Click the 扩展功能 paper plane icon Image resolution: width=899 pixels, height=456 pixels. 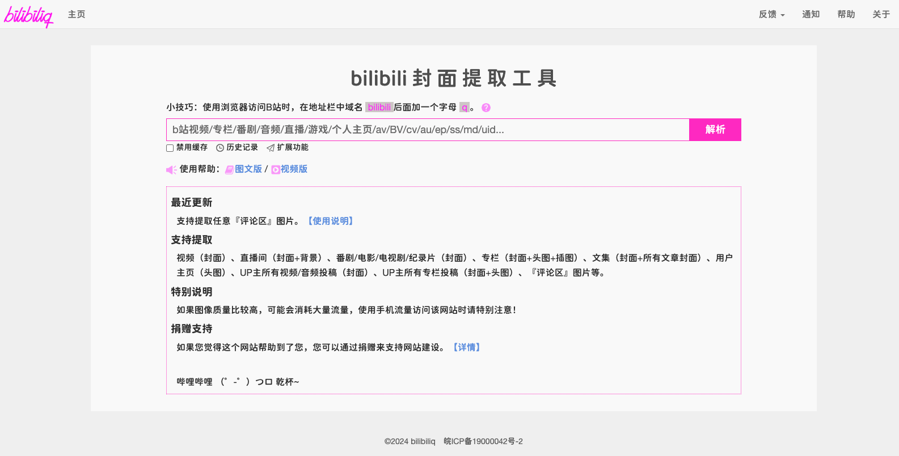(x=271, y=148)
